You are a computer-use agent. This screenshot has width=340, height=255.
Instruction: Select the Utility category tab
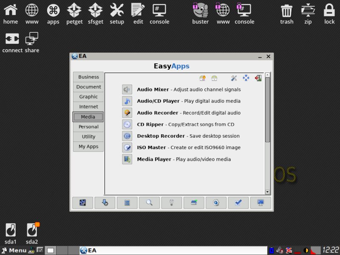88,136
